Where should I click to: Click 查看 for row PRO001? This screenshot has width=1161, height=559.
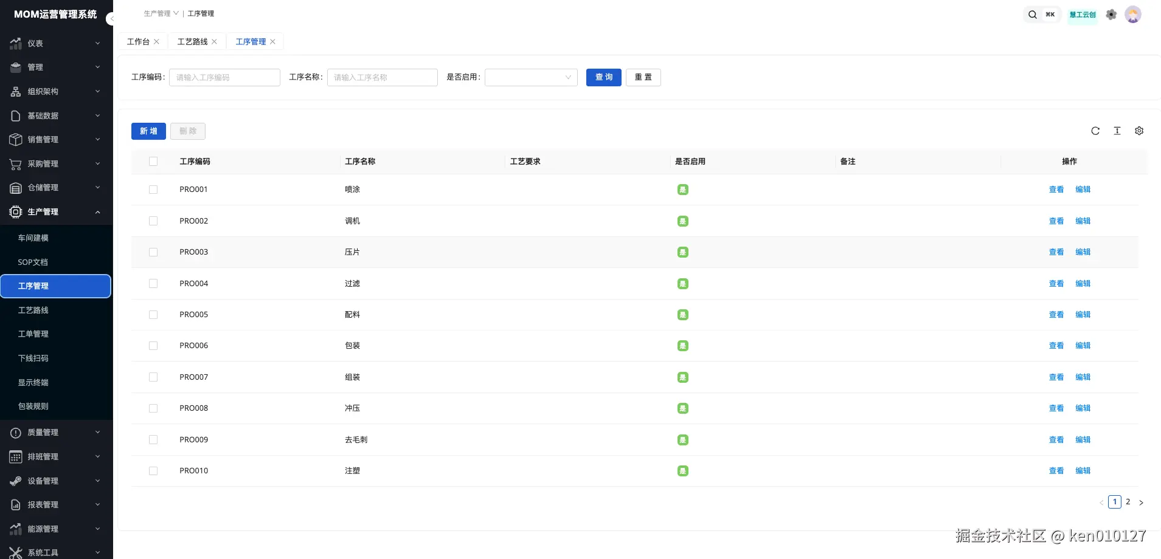tap(1056, 190)
